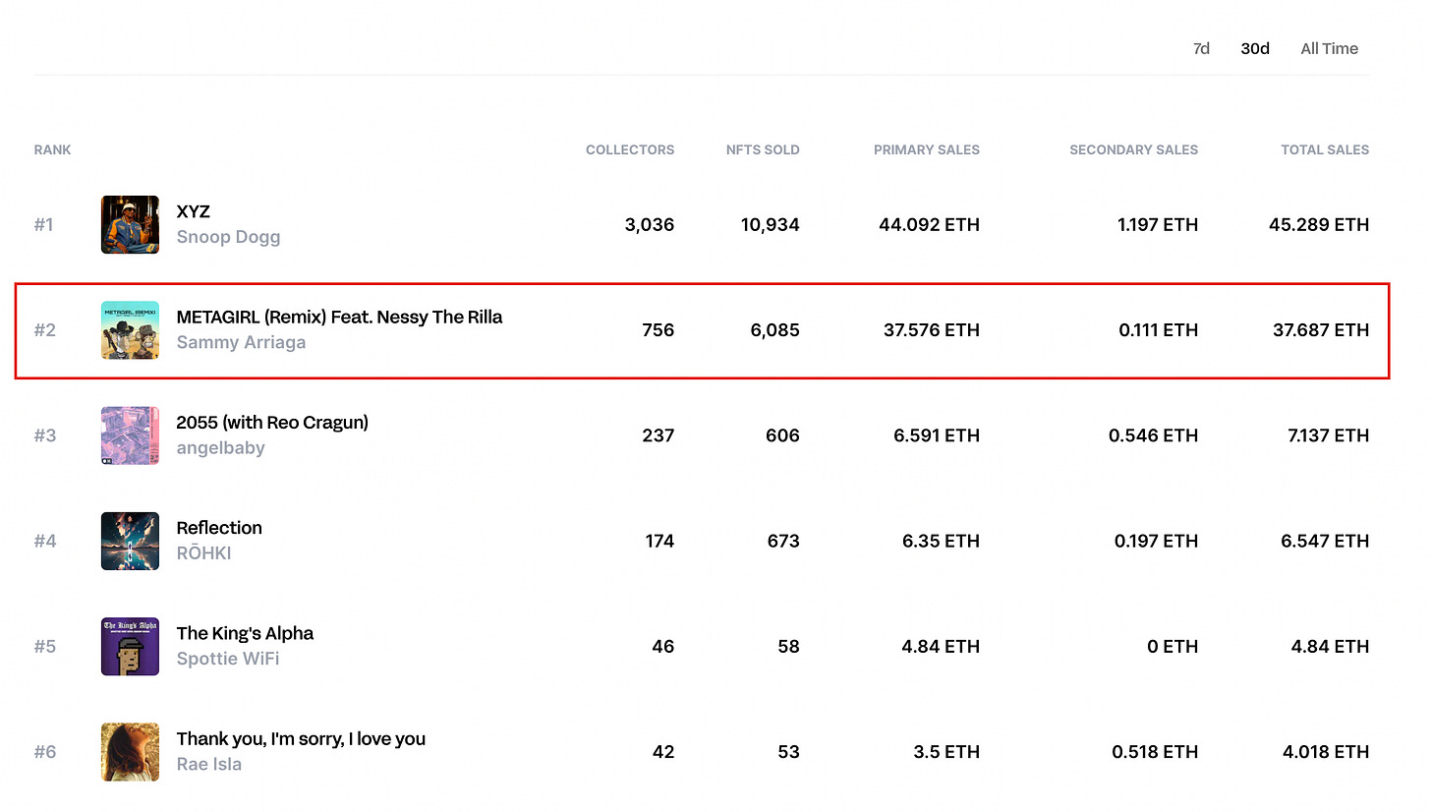Click total sales 45.289 ETH
The width and height of the screenshot is (1431, 812).
(1319, 224)
